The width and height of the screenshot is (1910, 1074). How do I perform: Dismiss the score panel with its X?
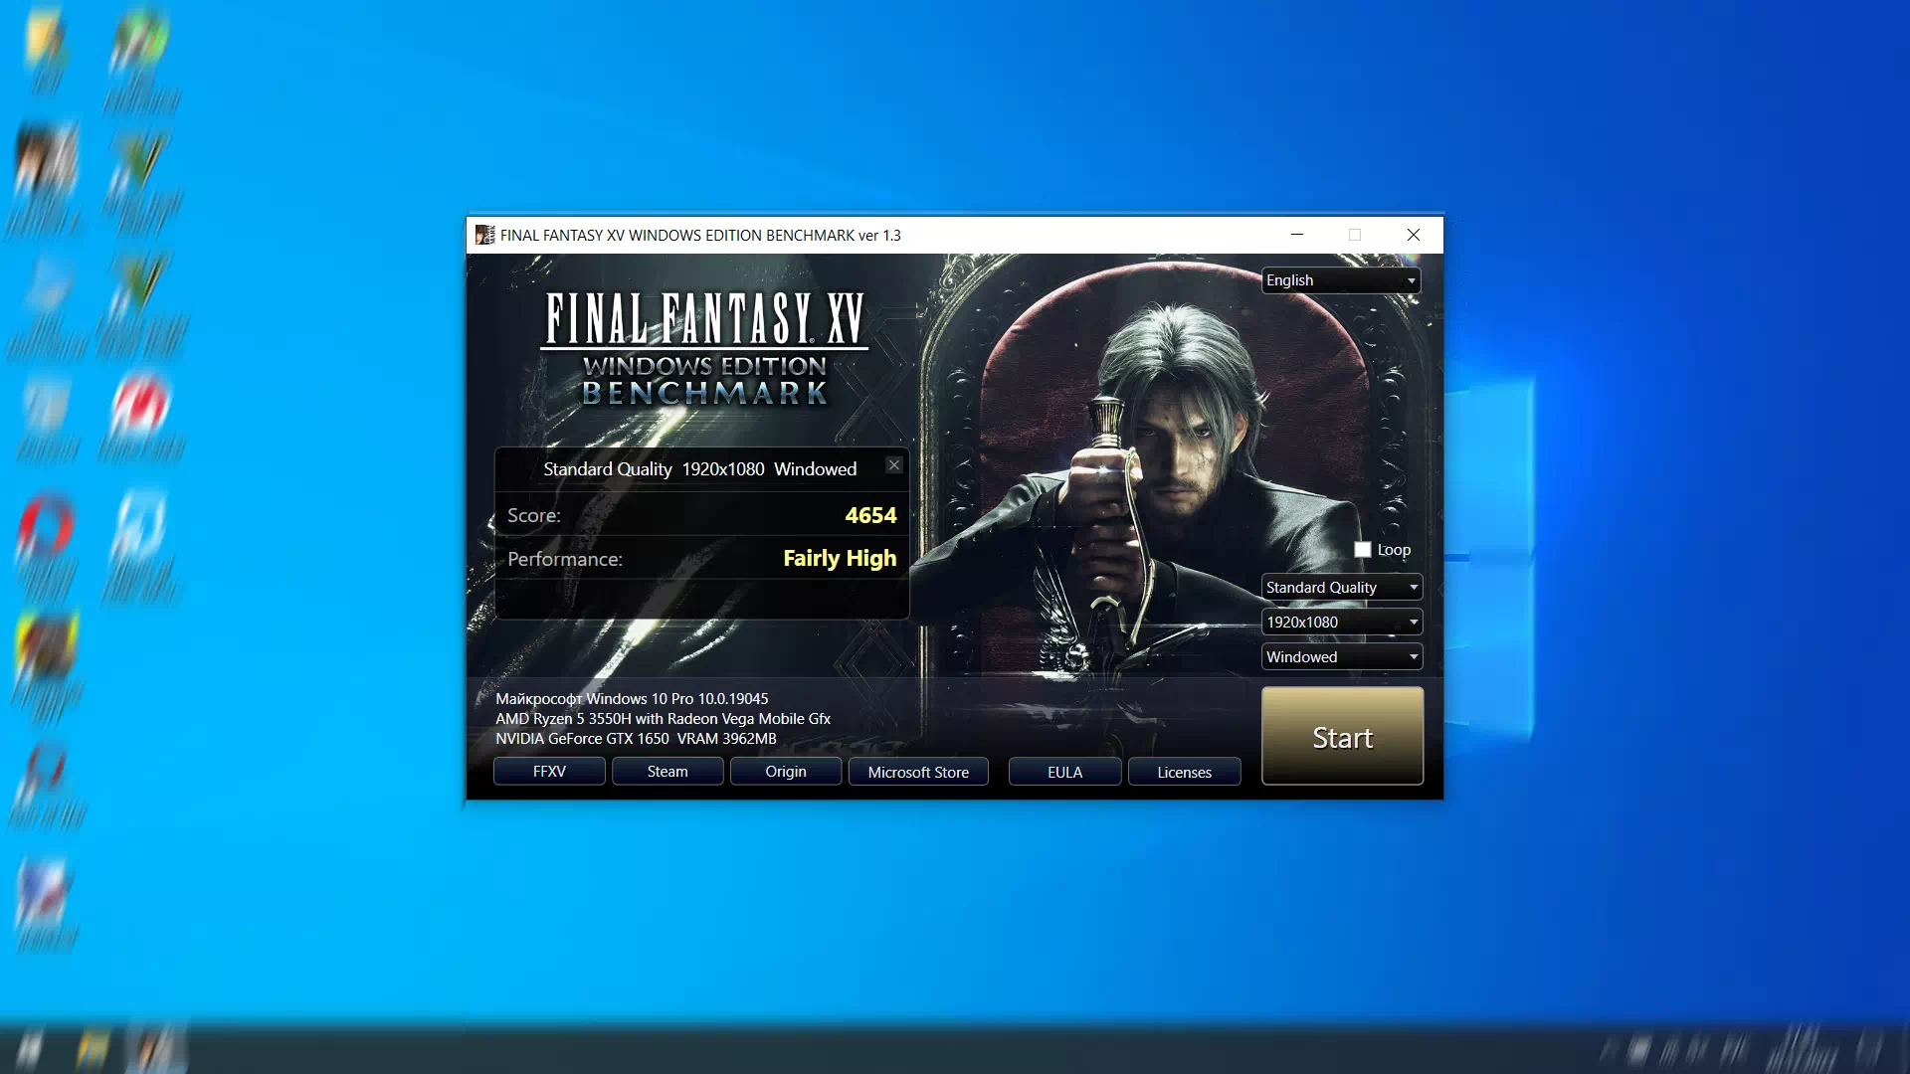(x=893, y=464)
